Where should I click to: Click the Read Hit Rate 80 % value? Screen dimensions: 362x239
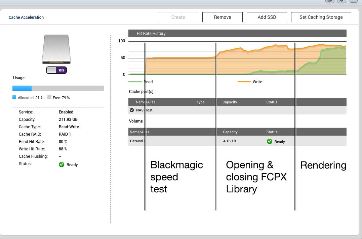tap(63, 142)
